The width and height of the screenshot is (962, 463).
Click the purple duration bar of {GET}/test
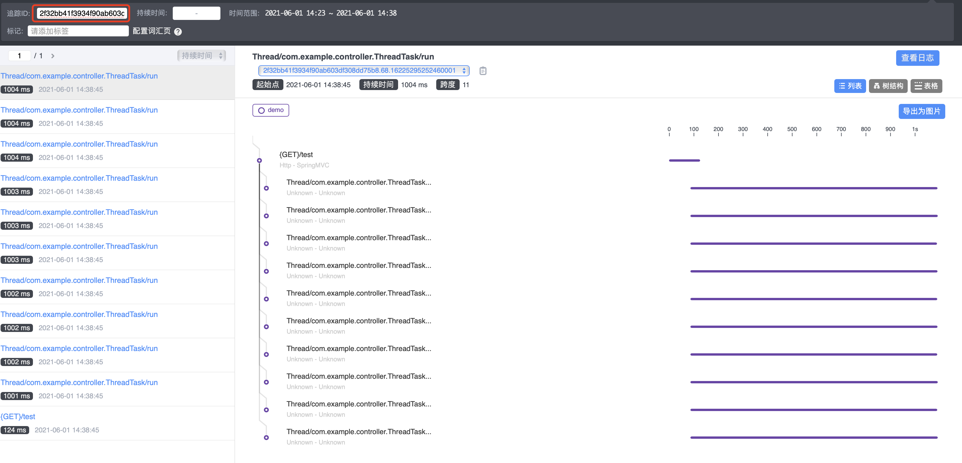click(684, 160)
